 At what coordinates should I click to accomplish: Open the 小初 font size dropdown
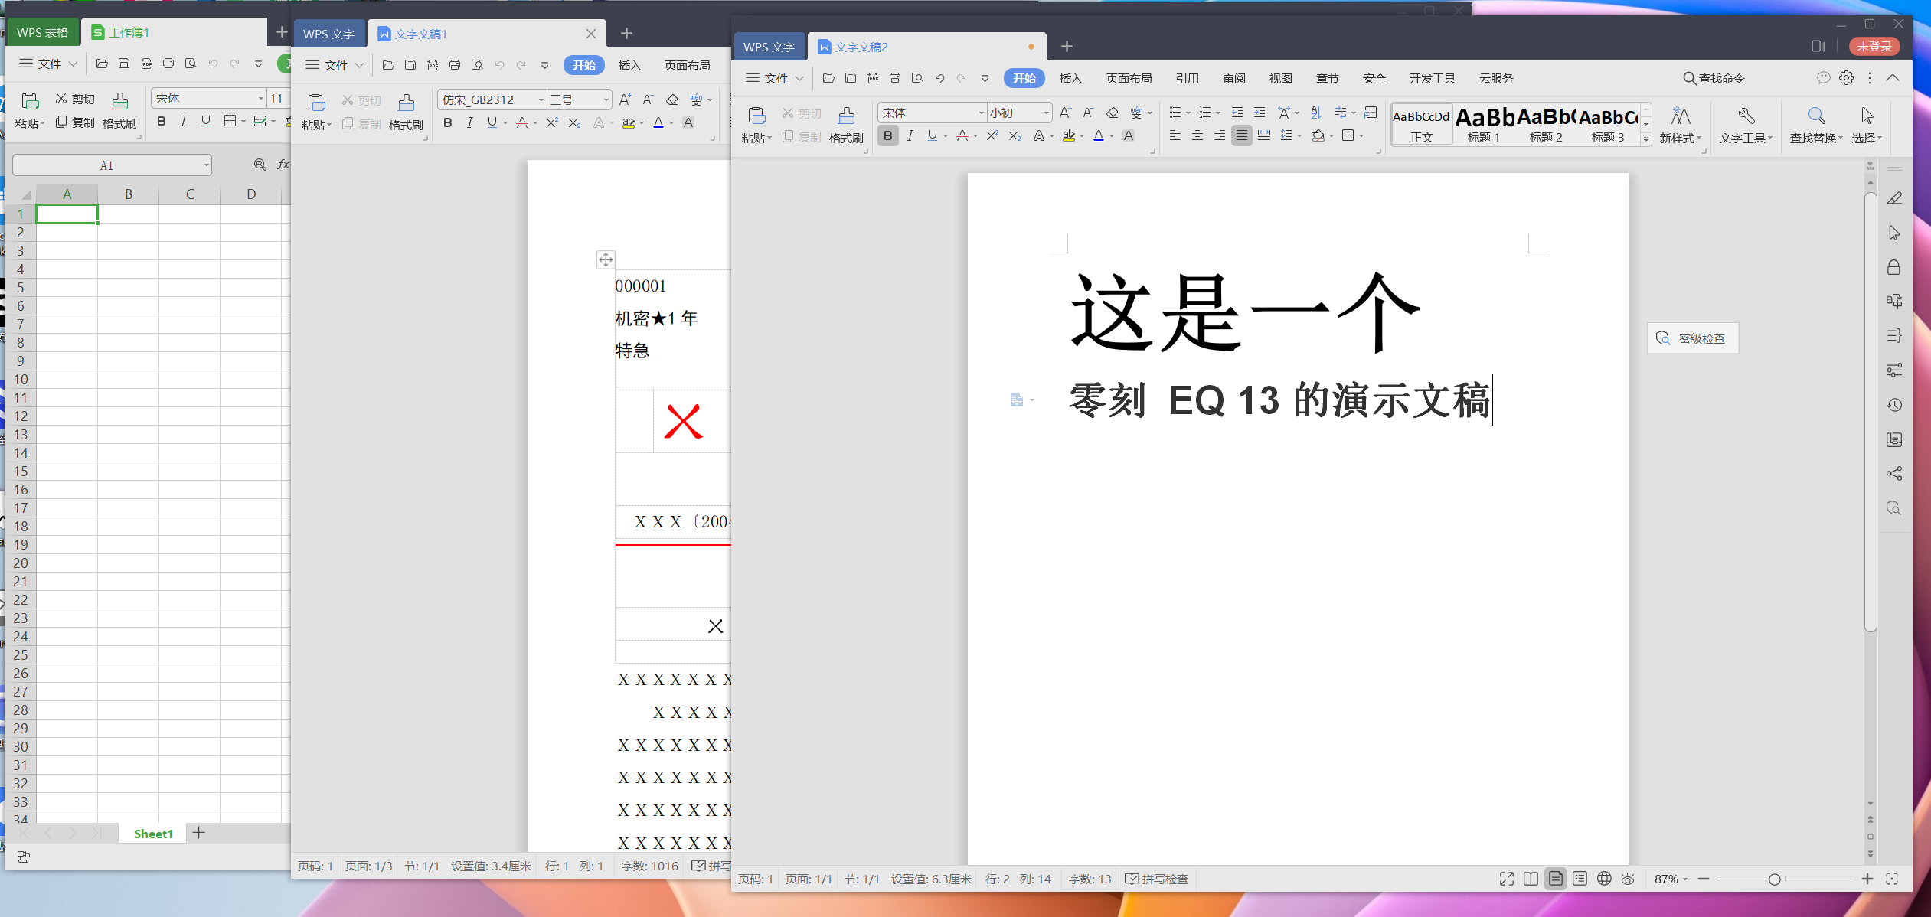[1046, 113]
